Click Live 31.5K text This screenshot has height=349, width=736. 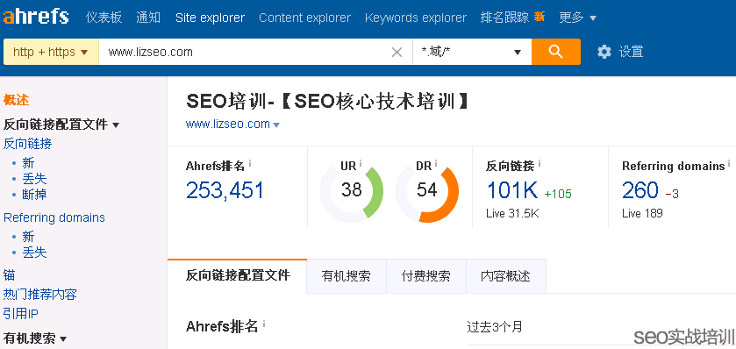512,214
